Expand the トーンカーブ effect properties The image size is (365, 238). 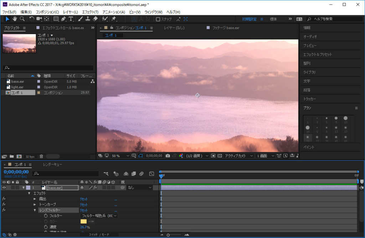point(35,204)
